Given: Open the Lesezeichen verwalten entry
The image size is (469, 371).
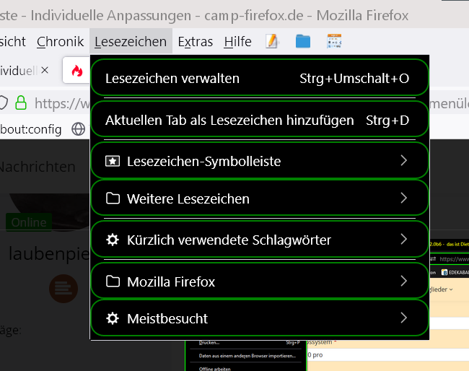Looking at the screenshot, I should coord(260,78).
